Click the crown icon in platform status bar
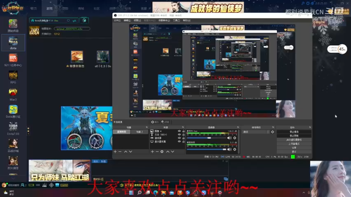The height and width of the screenshot is (197, 351). coord(45,185)
